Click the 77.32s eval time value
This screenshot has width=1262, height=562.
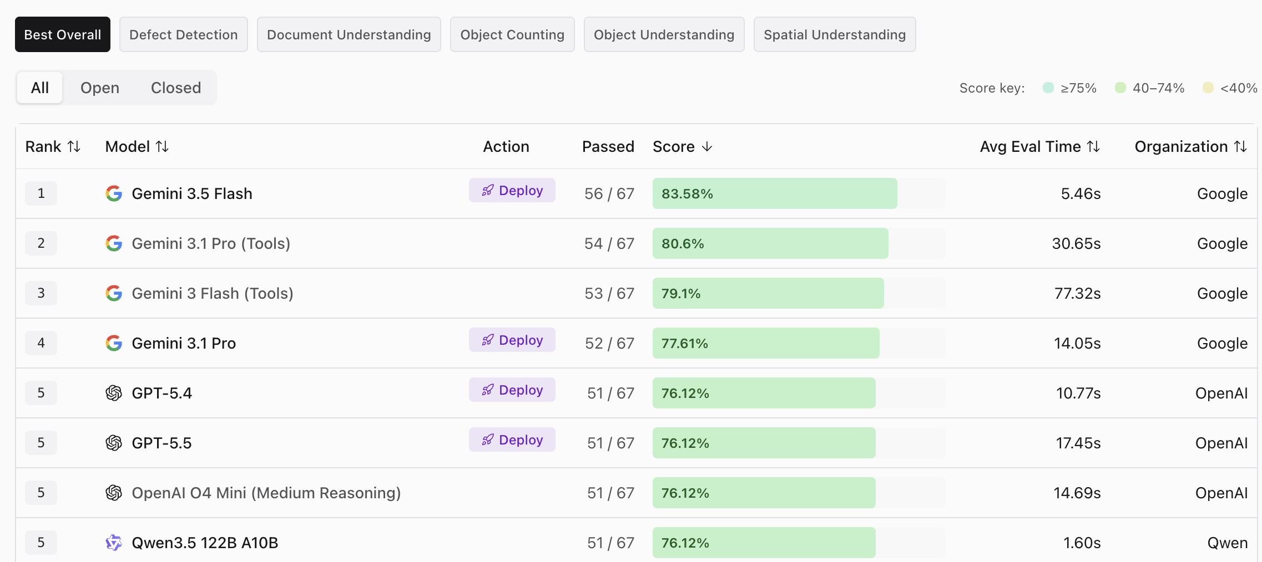click(1077, 293)
